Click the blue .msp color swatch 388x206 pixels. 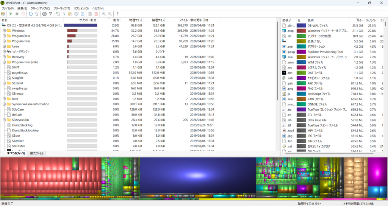coord(301,31)
